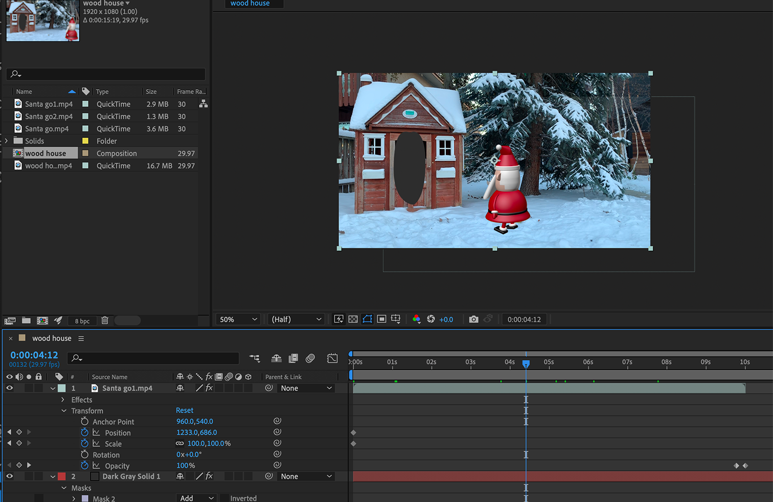773x502 pixels.
Task: Enable Anchor Point stopwatch
Action: point(85,421)
